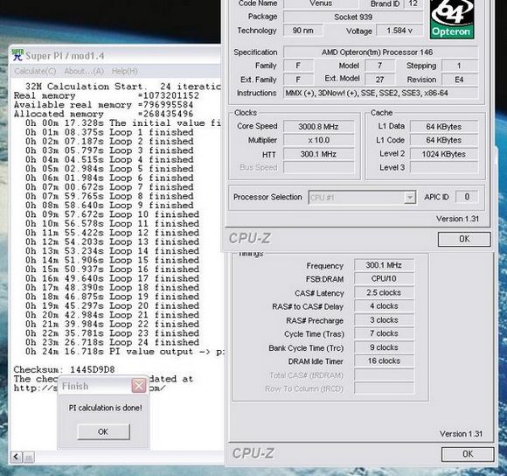
Task: Close the Finish dialog with red X
Action: click(x=139, y=385)
